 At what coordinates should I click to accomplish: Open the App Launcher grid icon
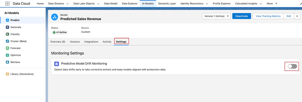[x=7, y=4]
